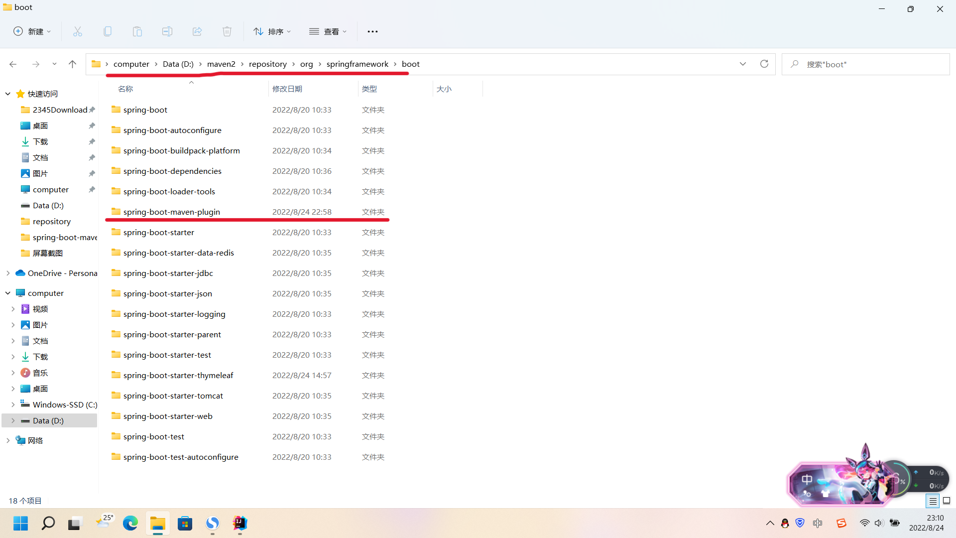
Task: Open address bar history dropdown
Action: click(x=743, y=64)
